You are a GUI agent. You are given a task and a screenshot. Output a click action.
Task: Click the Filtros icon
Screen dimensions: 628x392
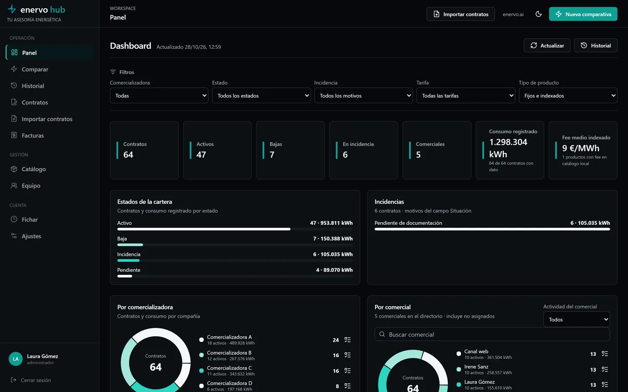coord(113,72)
